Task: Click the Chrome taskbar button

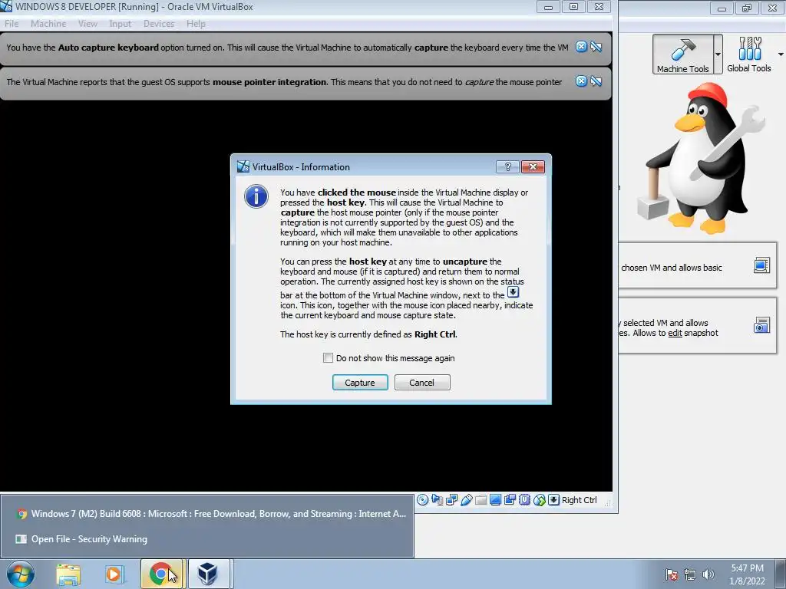Action: pos(163,574)
